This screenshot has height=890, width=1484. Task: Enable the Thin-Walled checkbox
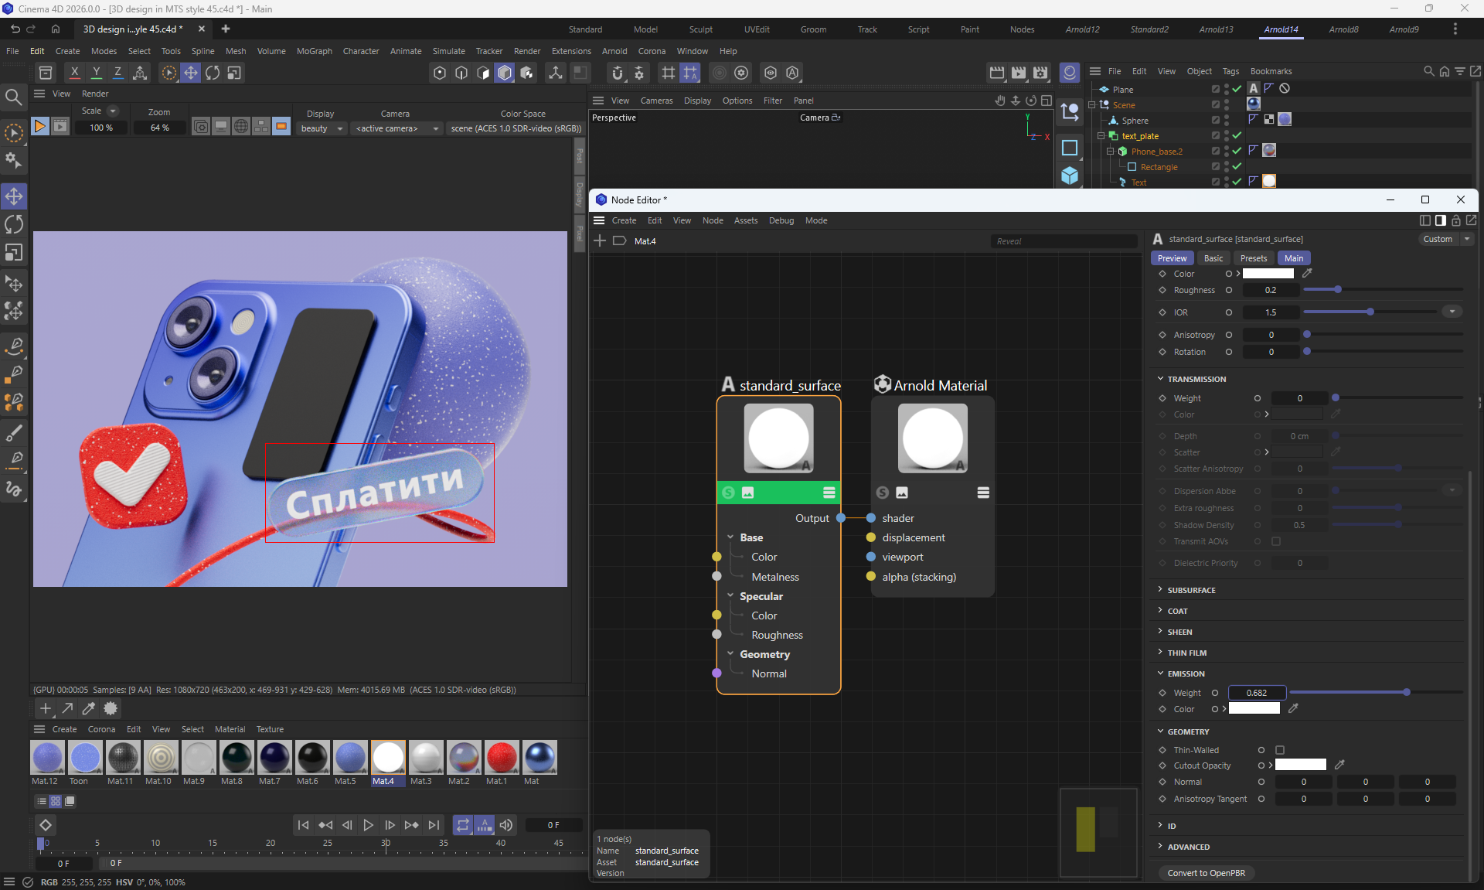click(x=1280, y=750)
